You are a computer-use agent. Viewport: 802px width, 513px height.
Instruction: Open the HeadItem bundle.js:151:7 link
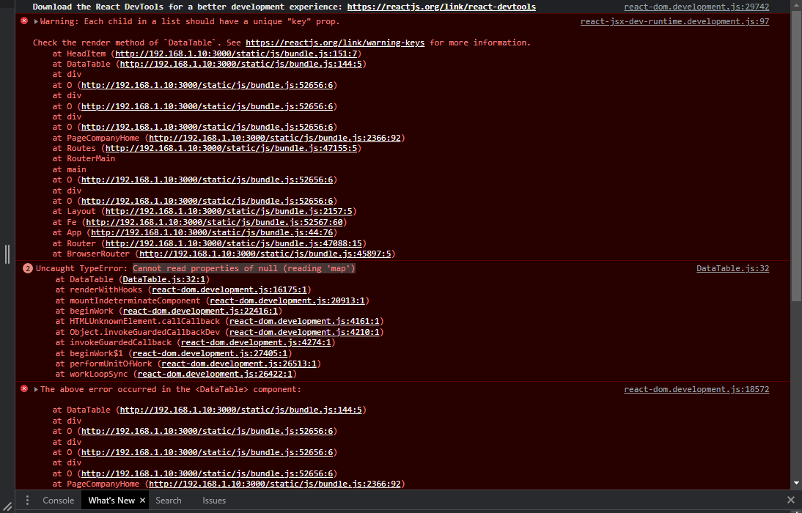(236, 53)
